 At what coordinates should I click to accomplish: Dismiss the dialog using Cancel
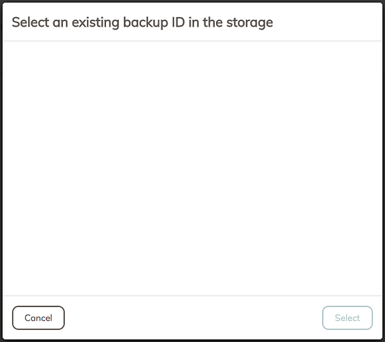coord(38,317)
